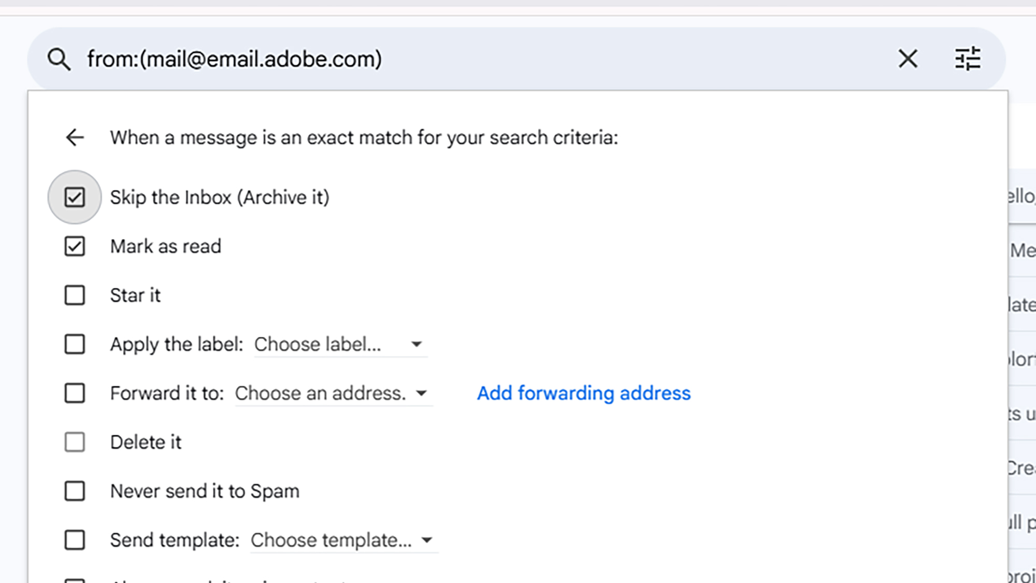Image resolution: width=1036 pixels, height=583 pixels.
Task: Click the search magnifier icon
Action: click(x=59, y=59)
